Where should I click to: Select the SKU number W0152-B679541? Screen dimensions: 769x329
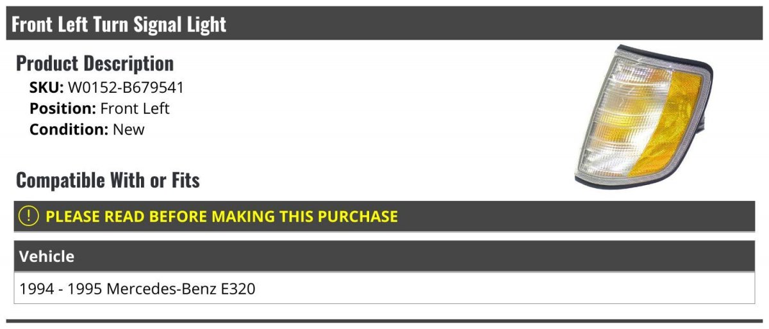pyautogui.click(x=126, y=88)
